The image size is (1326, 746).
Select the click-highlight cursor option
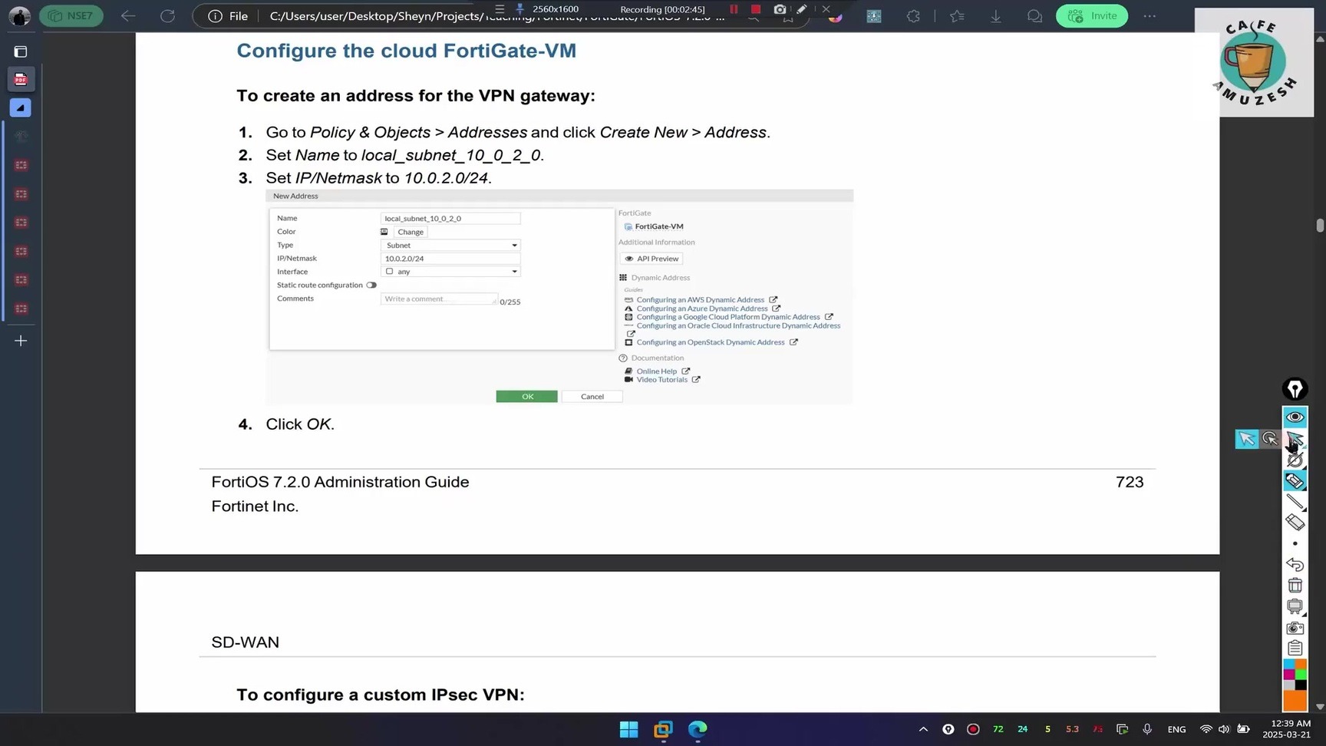tap(1270, 439)
